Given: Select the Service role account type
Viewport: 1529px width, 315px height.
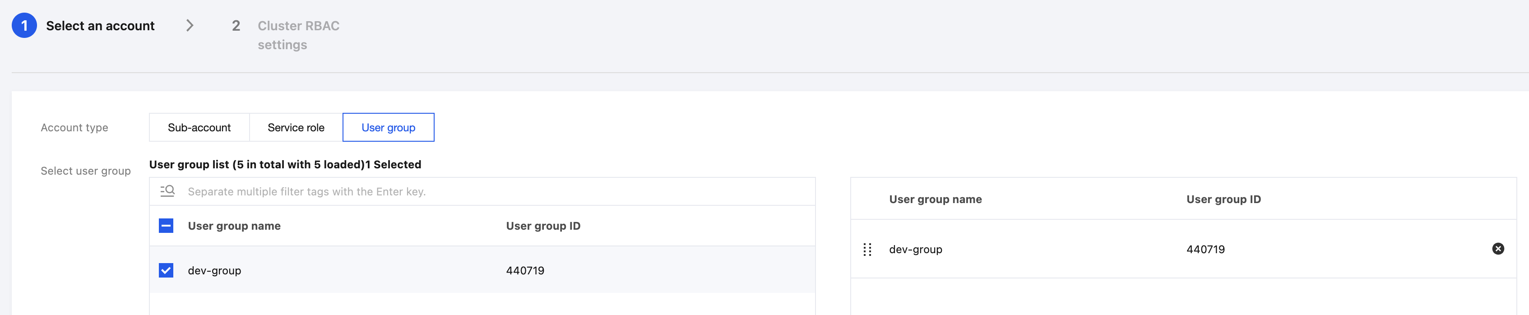Looking at the screenshot, I should tap(296, 128).
